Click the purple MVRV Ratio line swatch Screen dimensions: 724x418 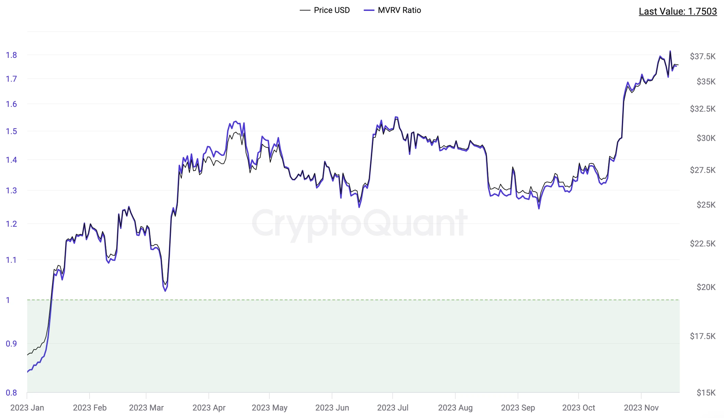(x=369, y=11)
